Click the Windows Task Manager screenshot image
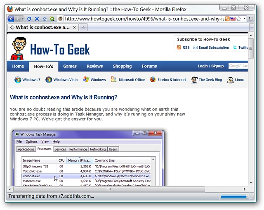Screen dimensions: 264x210 (x=88, y=158)
